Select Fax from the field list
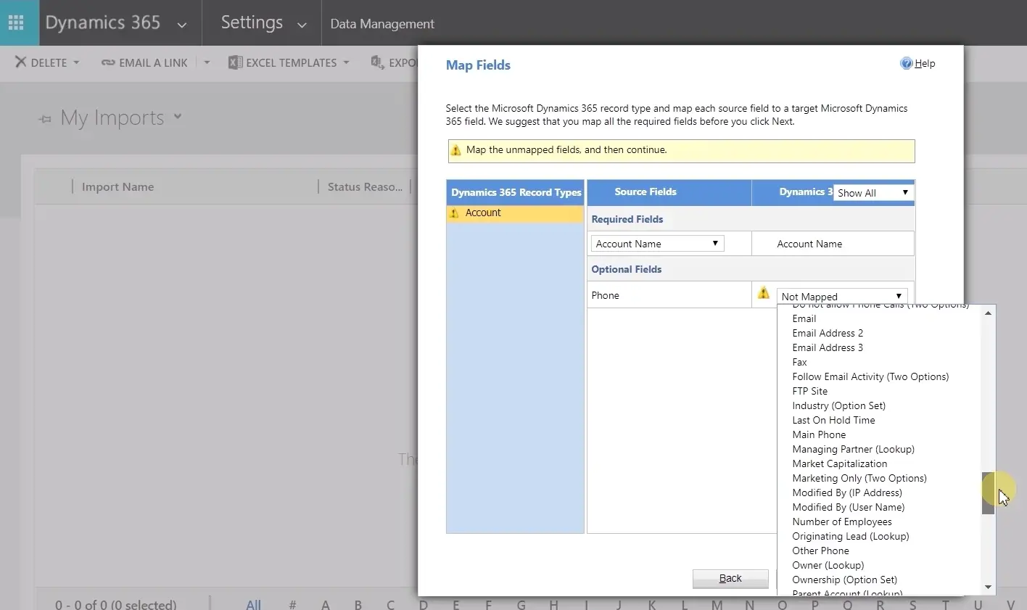This screenshot has height=610, width=1027. 799,362
